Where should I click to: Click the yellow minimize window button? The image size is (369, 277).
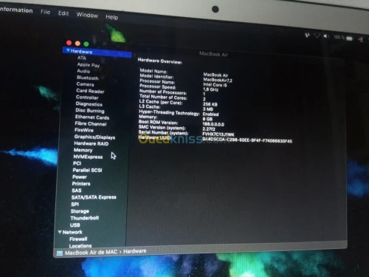(x=77, y=44)
